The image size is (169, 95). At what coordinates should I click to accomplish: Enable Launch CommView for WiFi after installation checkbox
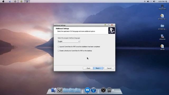point(58,47)
